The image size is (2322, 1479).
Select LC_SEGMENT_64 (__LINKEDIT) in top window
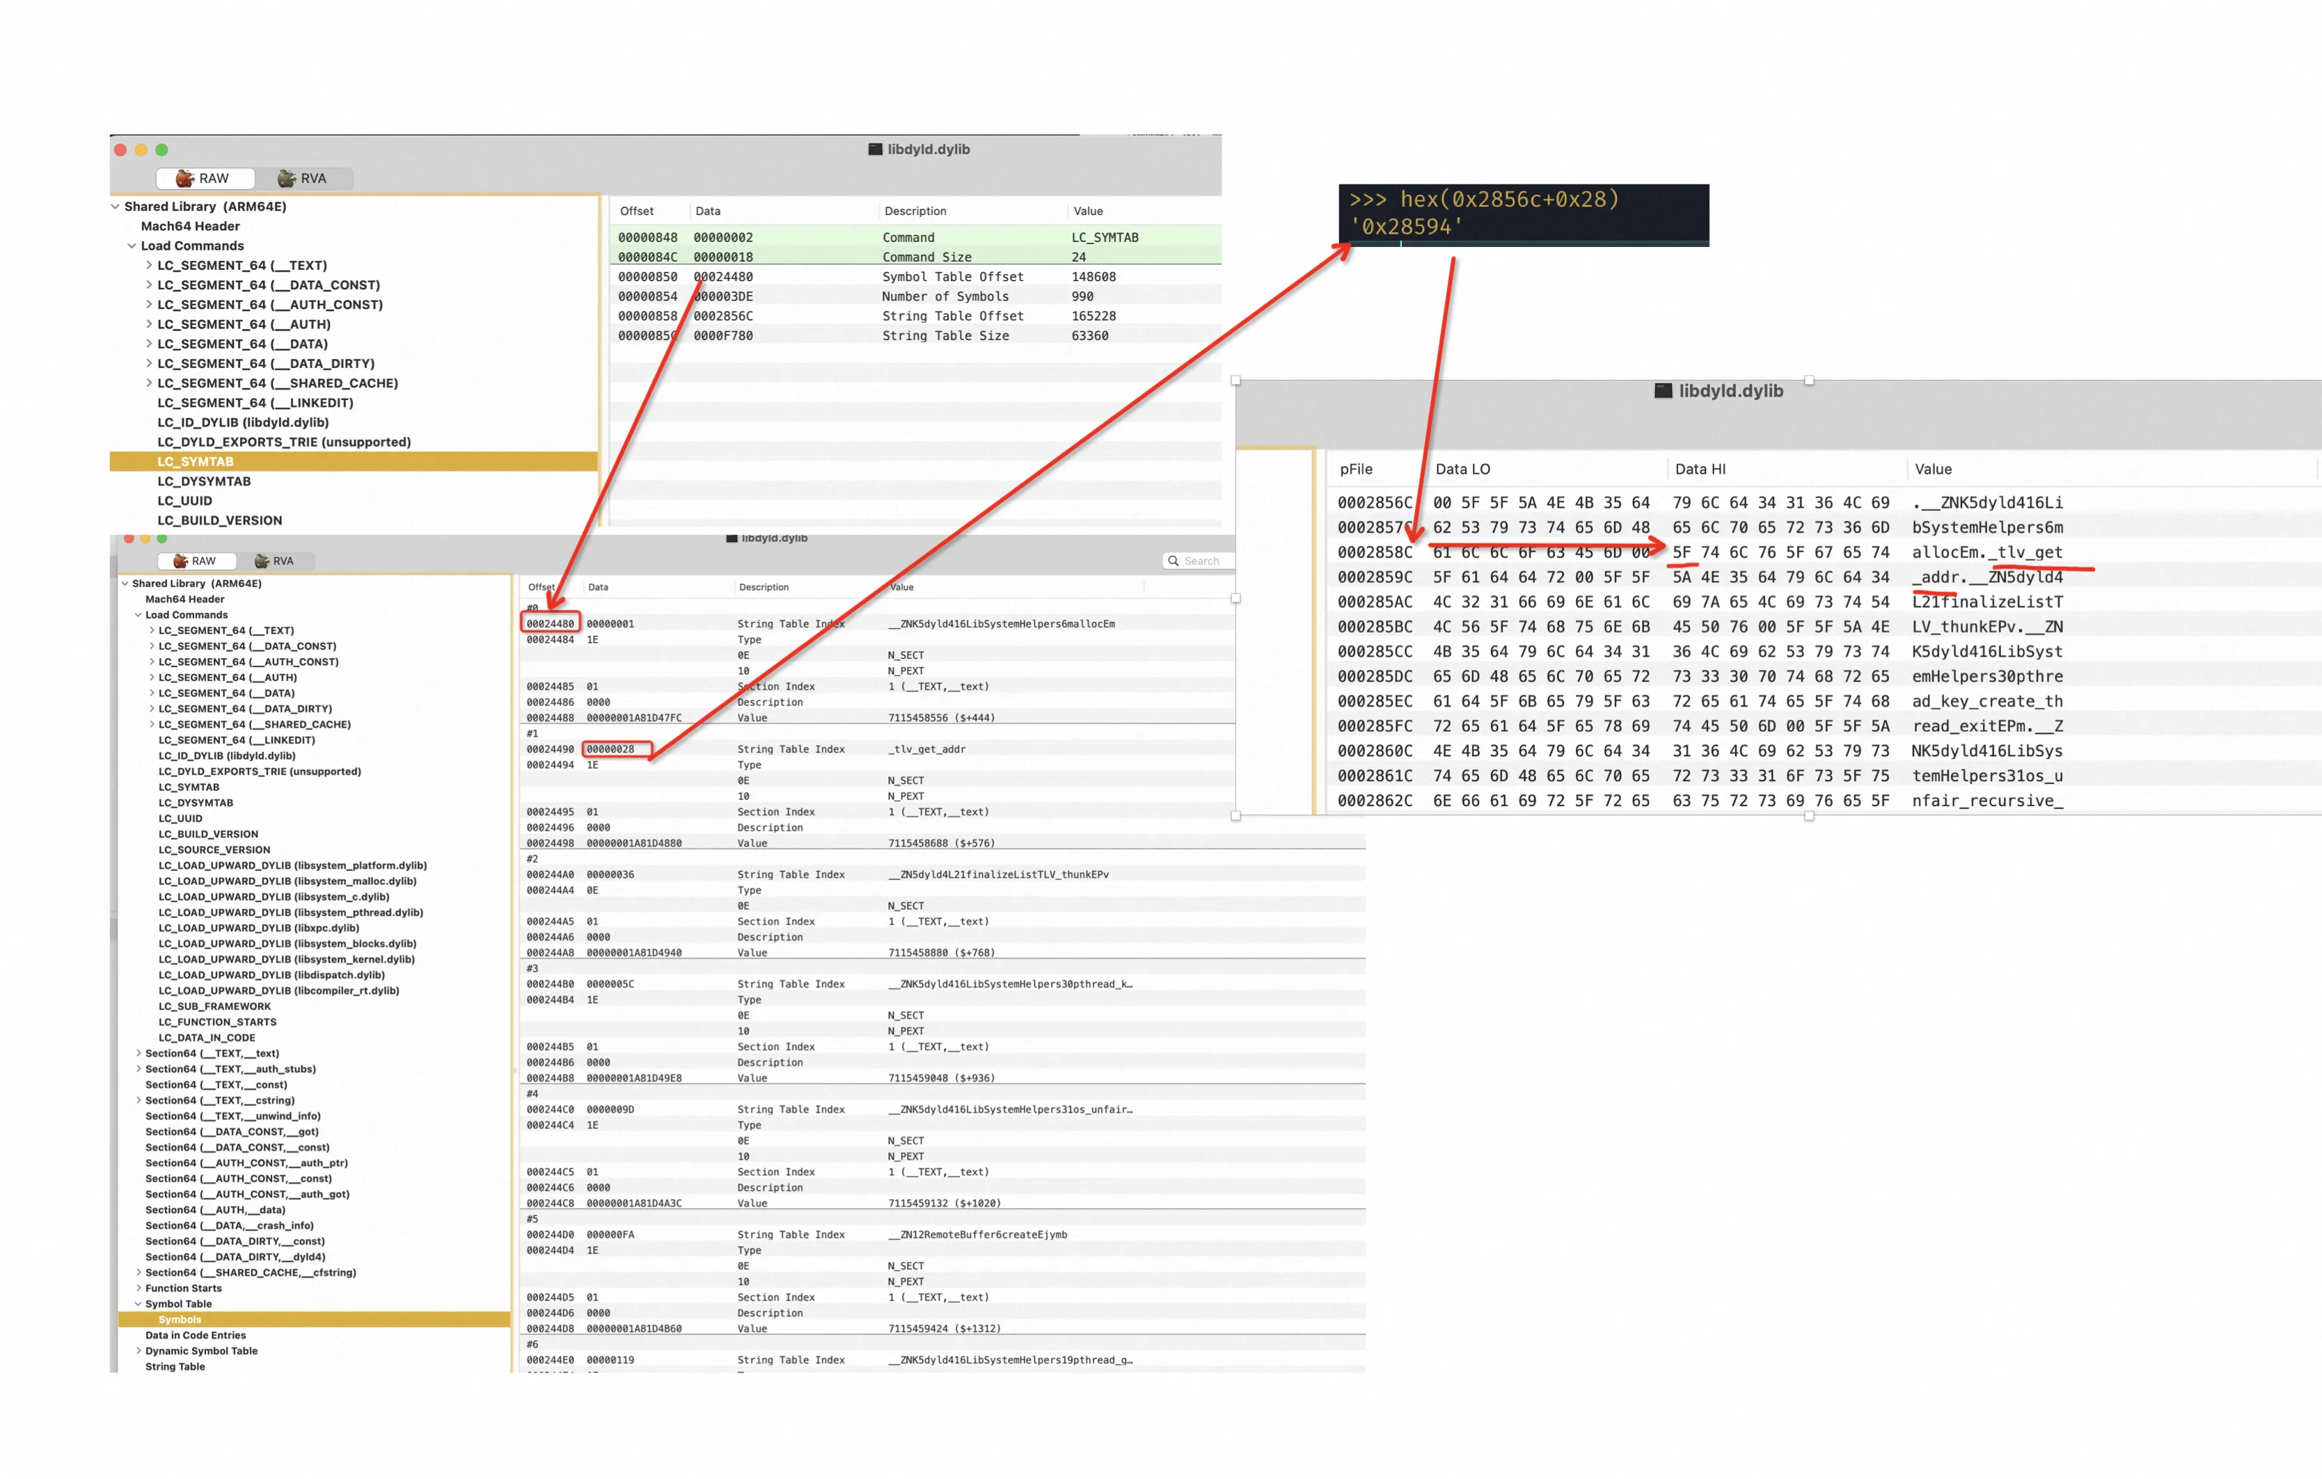[255, 403]
